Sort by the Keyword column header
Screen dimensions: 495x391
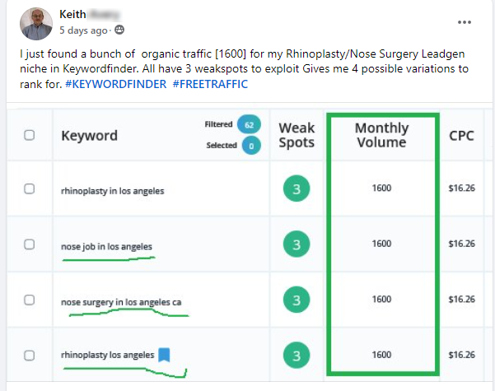tap(89, 135)
